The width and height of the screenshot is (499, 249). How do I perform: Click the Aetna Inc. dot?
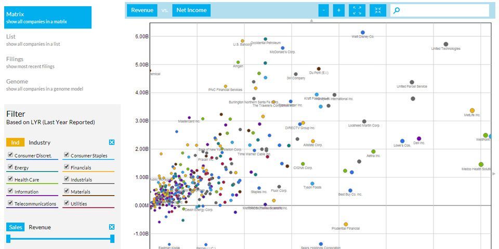pyautogui.click(x=373, y=151)
